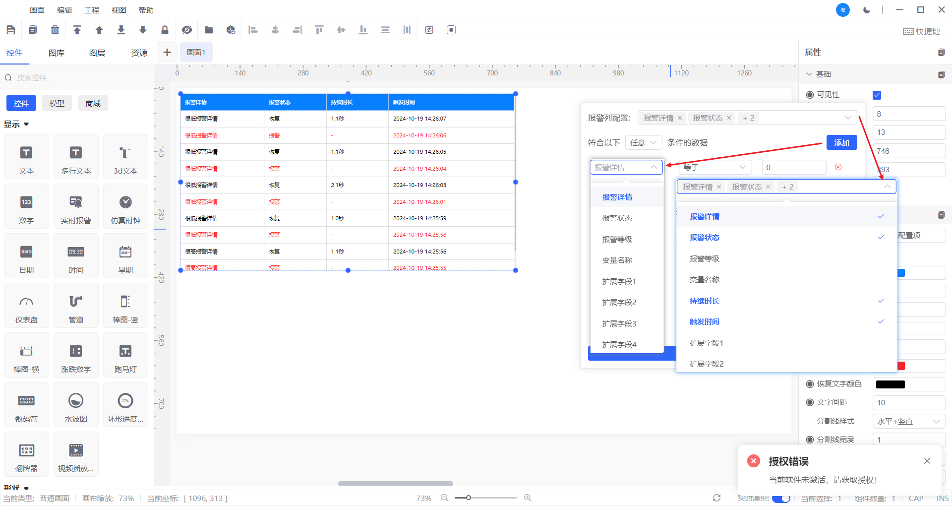Click the trash delete icon in toolbar
This screenshot has height=506, width=952.
pos(55,30)
